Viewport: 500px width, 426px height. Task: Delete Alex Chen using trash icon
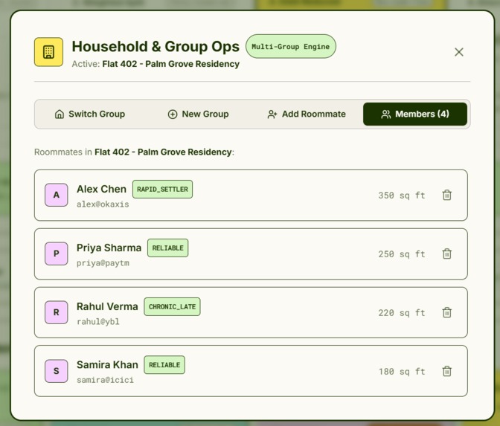coord(446,195)
